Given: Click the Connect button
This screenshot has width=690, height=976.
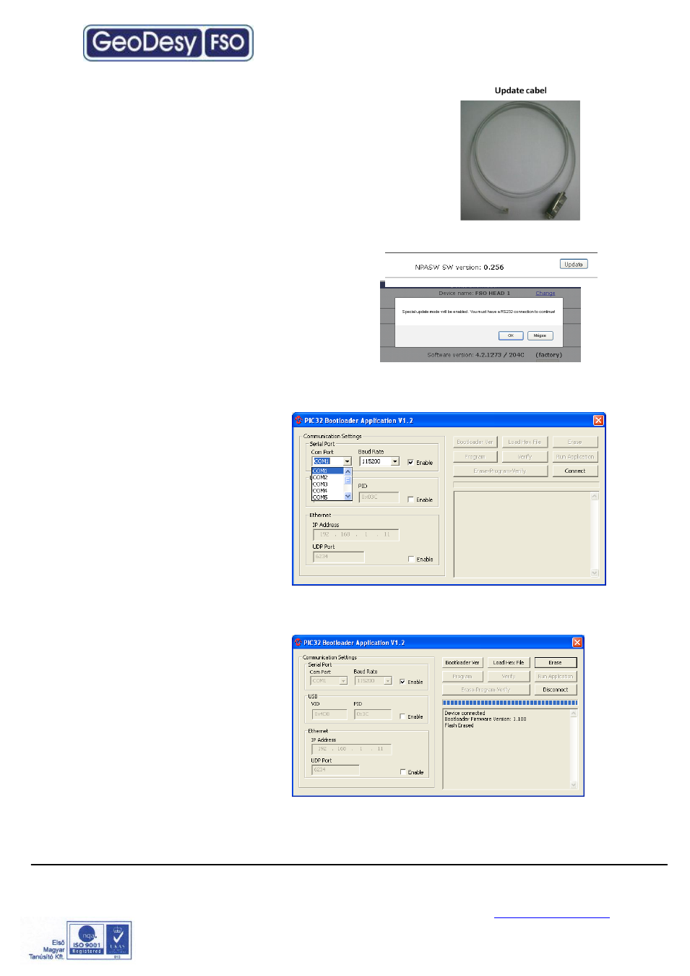Looking at the screenshot, I should tap(575, 471).
